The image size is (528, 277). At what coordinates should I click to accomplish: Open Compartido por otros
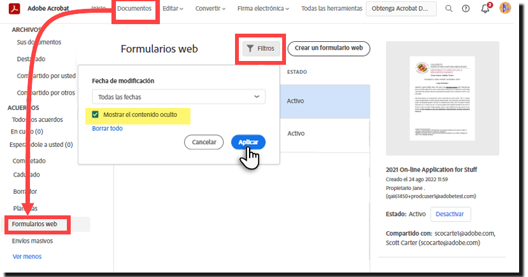[46, 93]
